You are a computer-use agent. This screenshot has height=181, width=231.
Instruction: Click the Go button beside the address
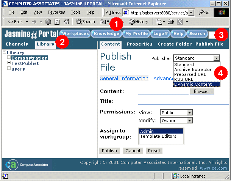coord(204,13)
